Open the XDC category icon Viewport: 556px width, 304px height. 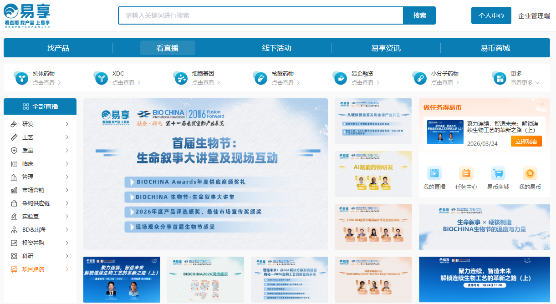point(101,78)
